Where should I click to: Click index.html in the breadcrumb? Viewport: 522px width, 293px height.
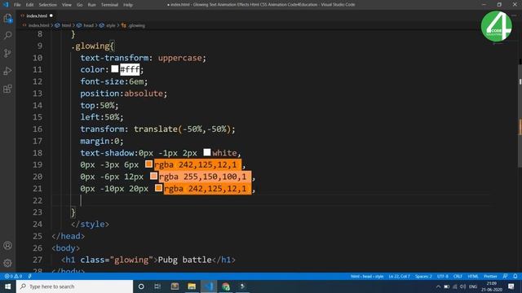(x=38, y=25)
